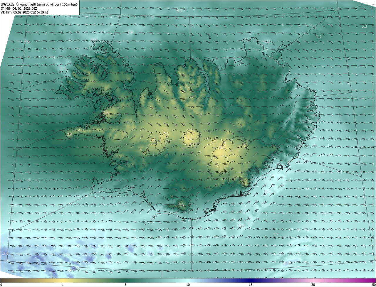Click the valid time "VT: Fim. 05.02.2026 01Z (+19 h)"
The width and height of the screenshot is (376, 287).
pyautogui.click(x=24, y=12)
